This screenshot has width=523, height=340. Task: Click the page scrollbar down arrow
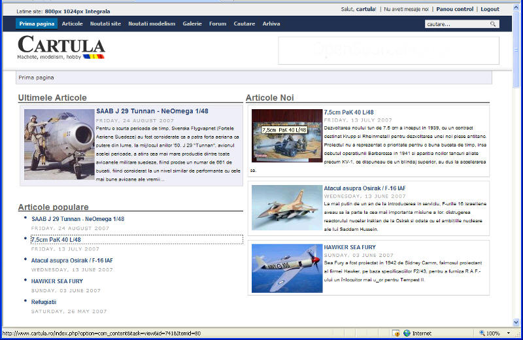click(516, 322)
